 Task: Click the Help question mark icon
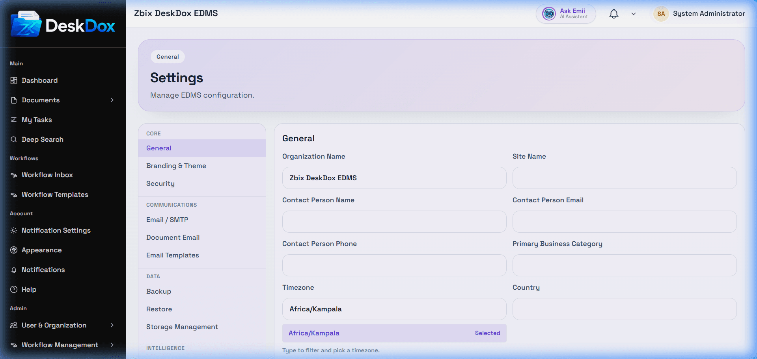coord(14,289)
